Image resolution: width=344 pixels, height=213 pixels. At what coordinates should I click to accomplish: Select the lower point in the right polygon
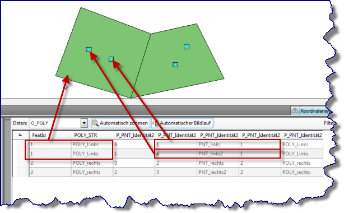coord(175,64)
